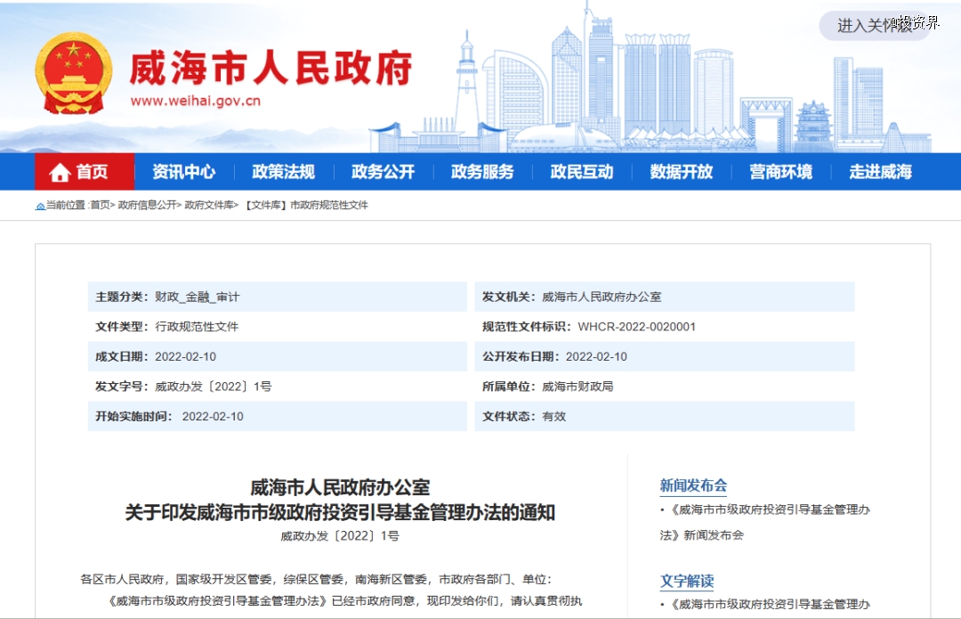961x619 pixels.
Task: Open the 新闻发布会 sidebar heading
Action: 693,485
